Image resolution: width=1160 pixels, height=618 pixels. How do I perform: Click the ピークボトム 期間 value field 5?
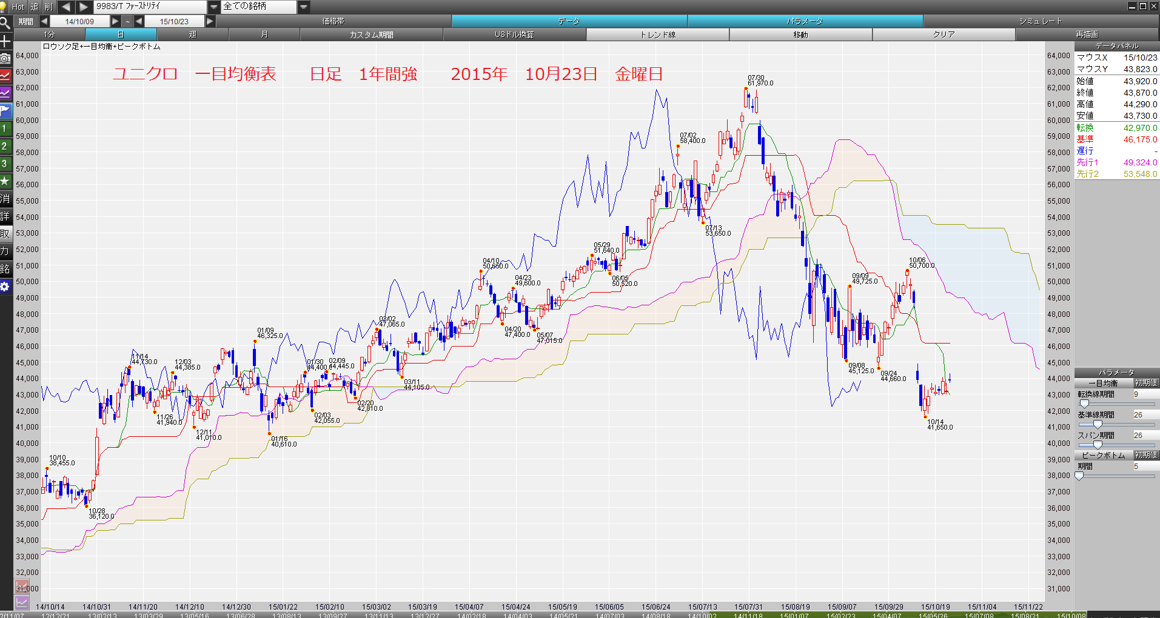(x=1145, y=467)
